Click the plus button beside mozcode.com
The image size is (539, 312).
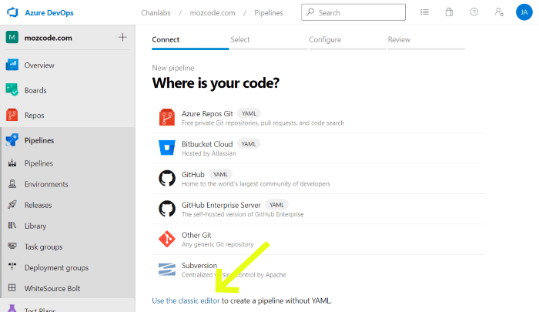122,37
